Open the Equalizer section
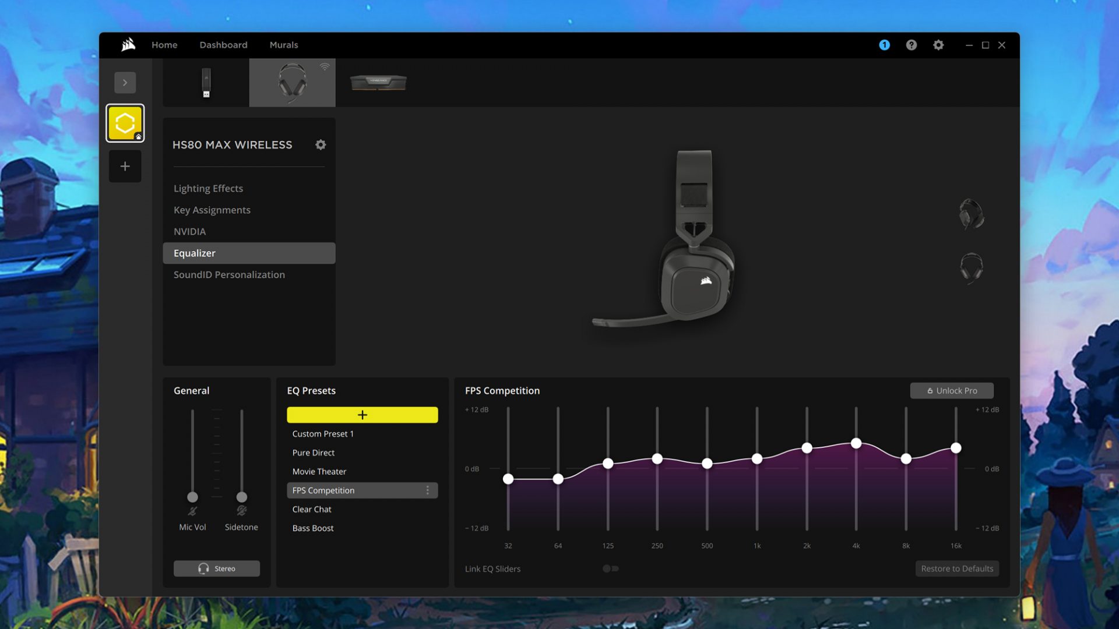Viewport: 1119px width, 629px height. (x=194, y=253)
